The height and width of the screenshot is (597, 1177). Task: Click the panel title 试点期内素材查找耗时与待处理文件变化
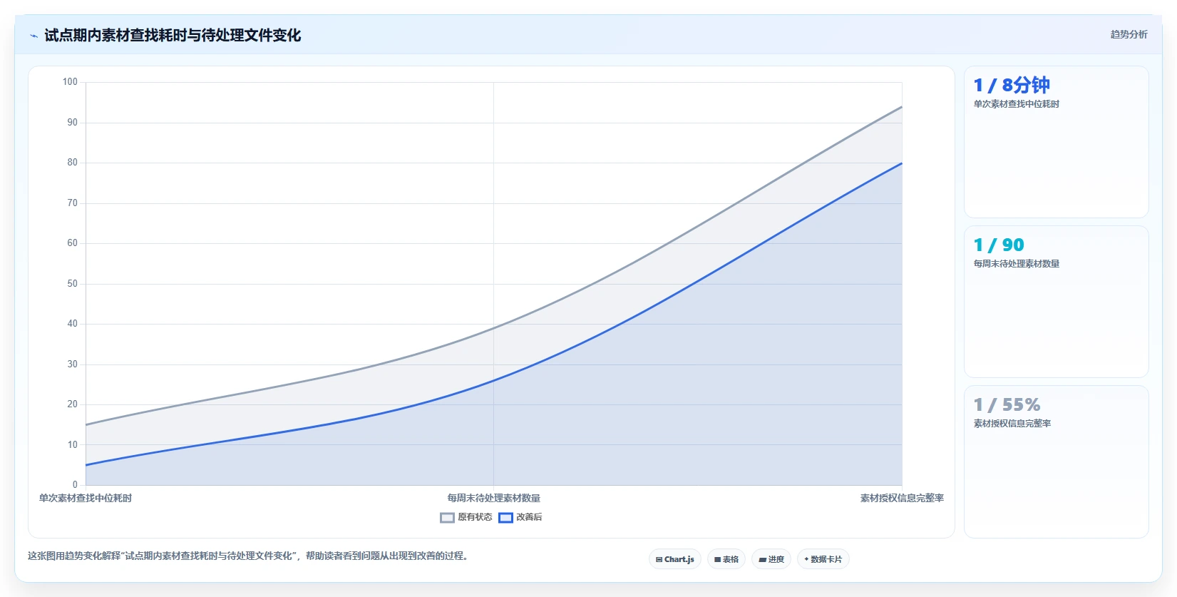point(173,35)
